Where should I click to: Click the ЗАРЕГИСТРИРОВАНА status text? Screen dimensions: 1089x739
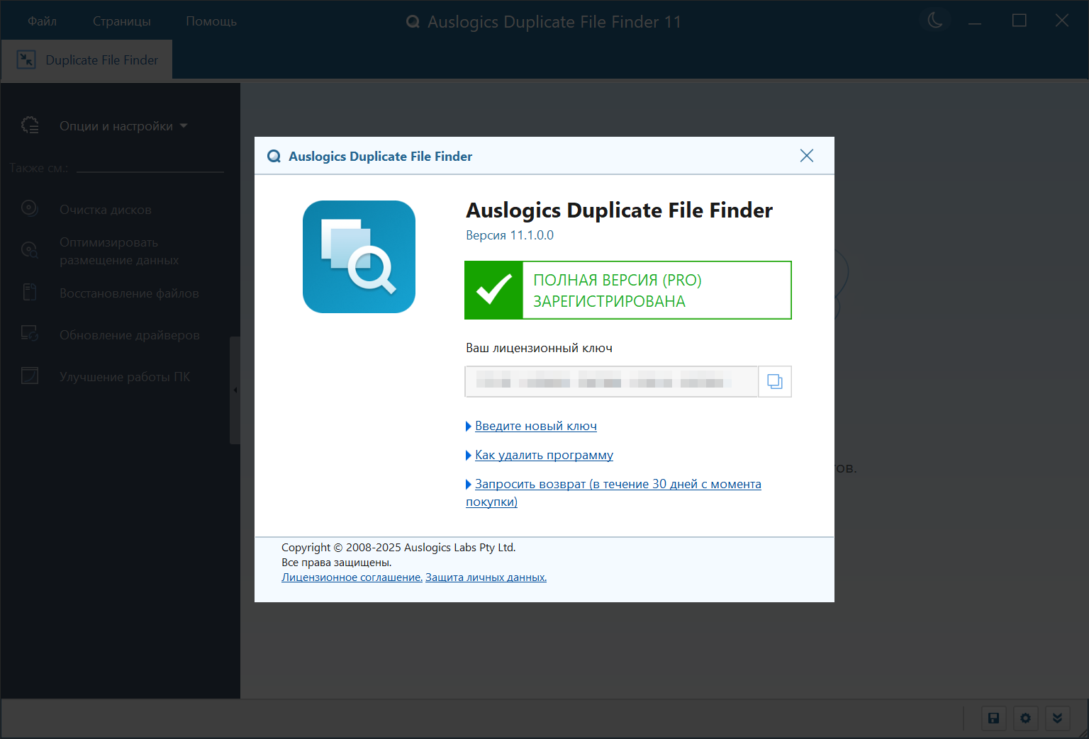[609, 302]
